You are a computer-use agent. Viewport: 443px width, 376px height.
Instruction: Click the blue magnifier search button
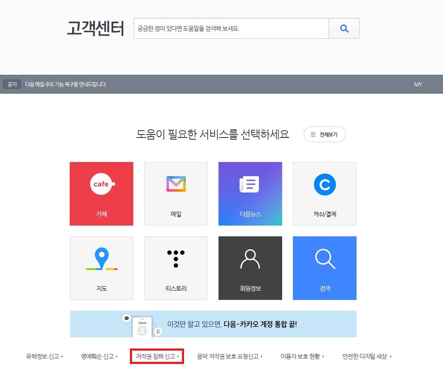pyautogui.click(x=344, y=28)
